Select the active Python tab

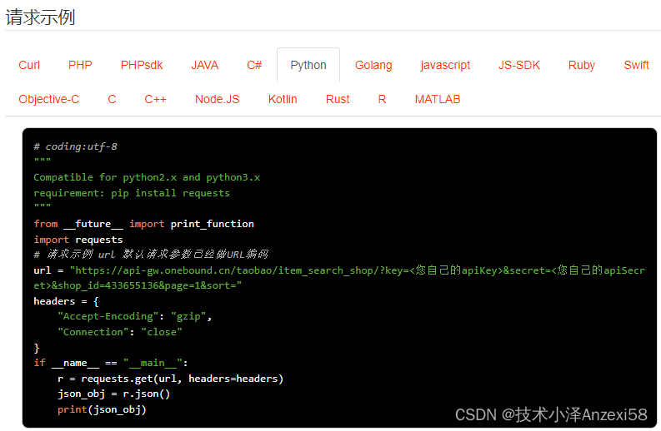click(x=308, y=65)
